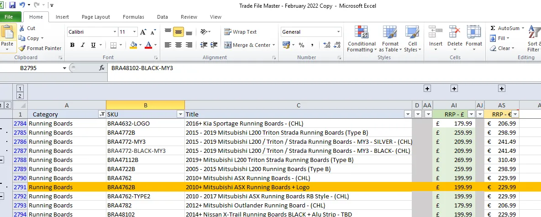Open the Font name Calibri dropdown
The image size is (541, 217).
click(115, 32)
